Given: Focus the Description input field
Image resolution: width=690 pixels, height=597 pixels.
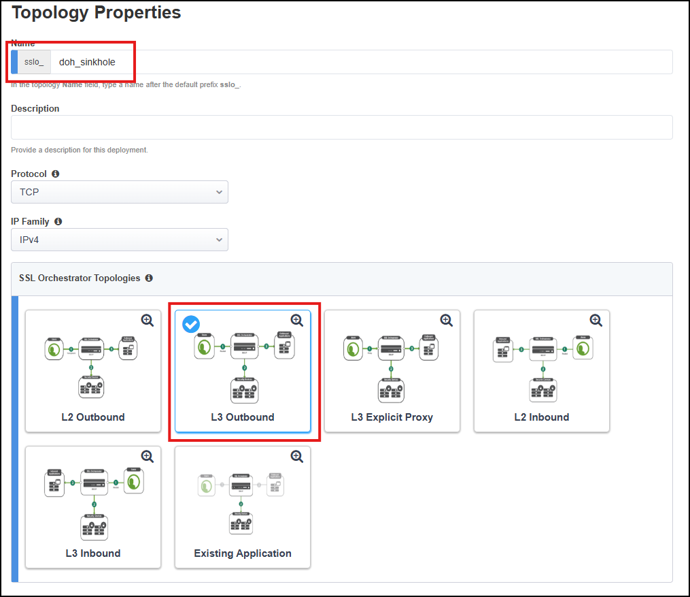Looking at the screenshot, I should [x=341, y=127].
